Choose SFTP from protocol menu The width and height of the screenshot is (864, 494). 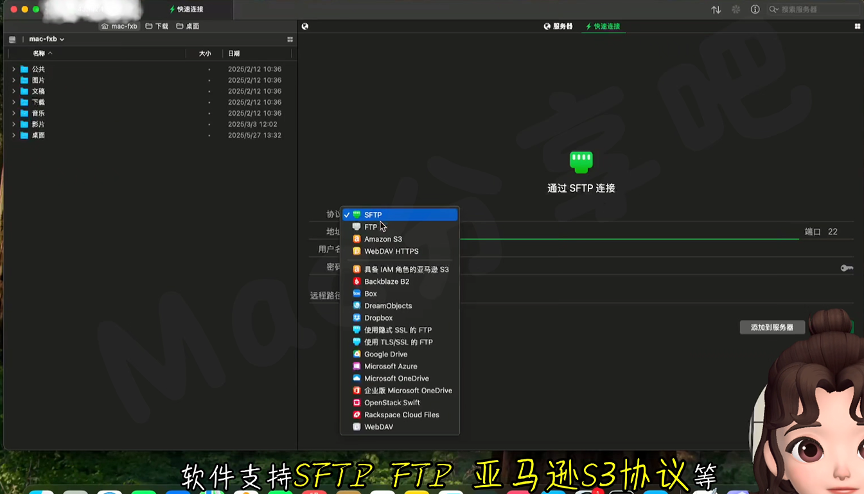coord(400,215)
